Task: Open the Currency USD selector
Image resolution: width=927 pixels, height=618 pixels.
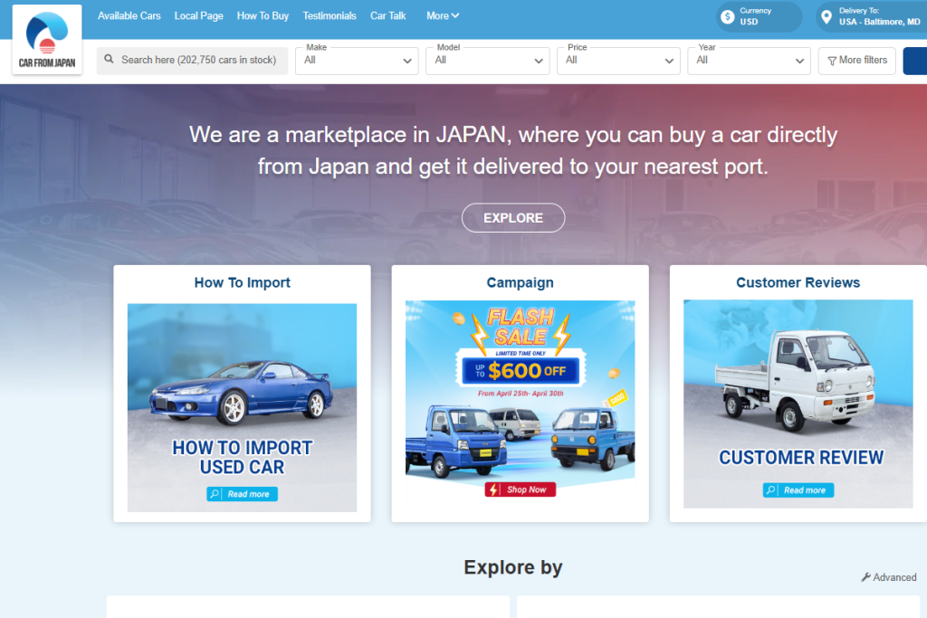Action: [x=760, y=17]
